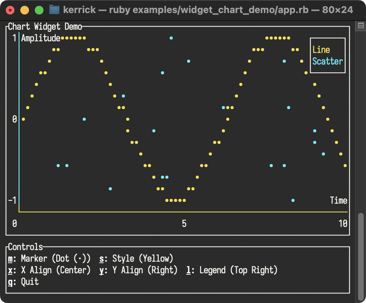This screenshot has width=366, height=303.
Task: Click the 's: Style (Yellow)' control text
Action: (x=136, y=259)
